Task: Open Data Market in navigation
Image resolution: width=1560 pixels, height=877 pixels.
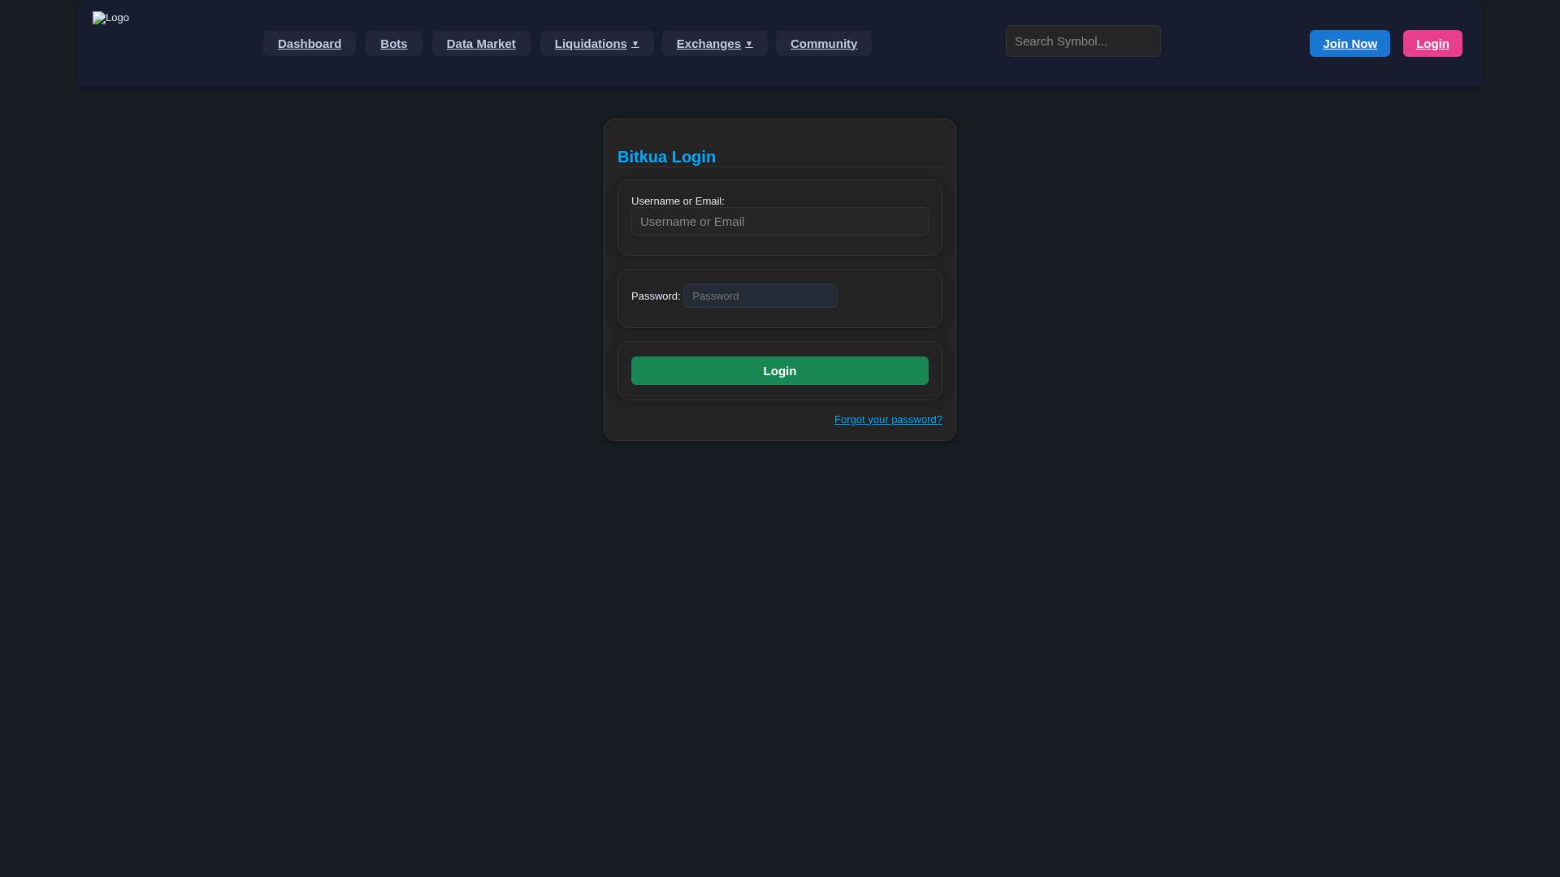Action: (481, 43)
